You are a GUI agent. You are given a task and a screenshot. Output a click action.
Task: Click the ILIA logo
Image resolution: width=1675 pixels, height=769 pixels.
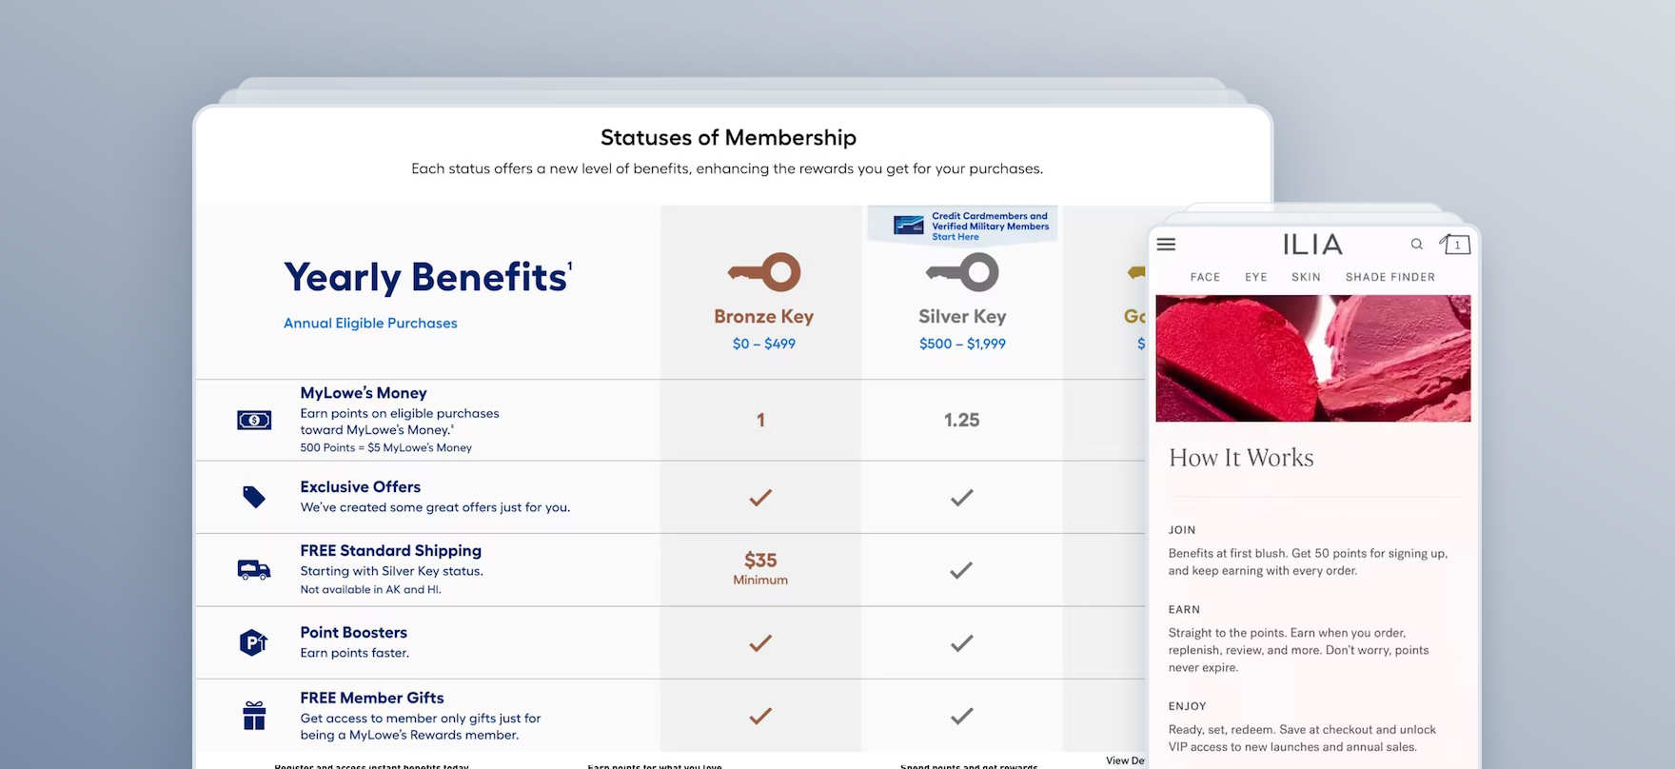click(x=1312, y=245)
